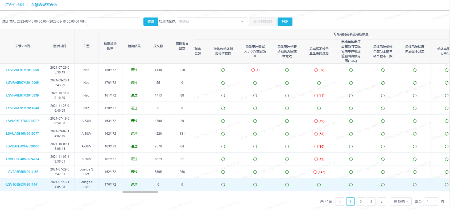The image size is (450, 210).
Task: Click the blue 导出 button
Action: [285, 22]
